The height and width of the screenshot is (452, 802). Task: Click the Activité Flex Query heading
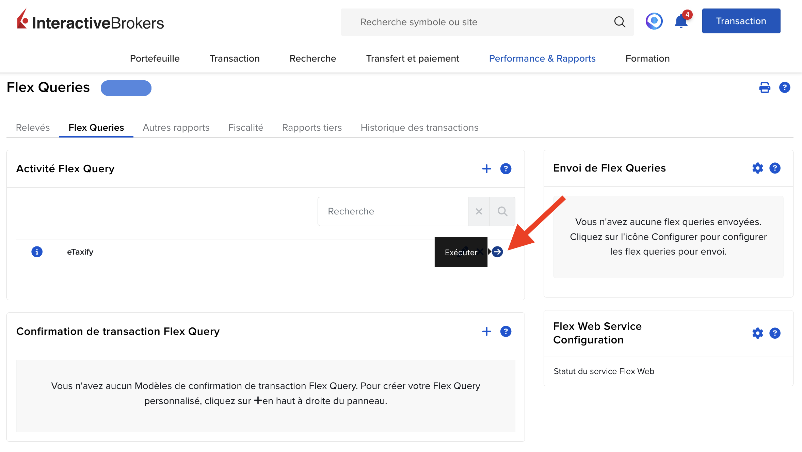tap(65, 169)
